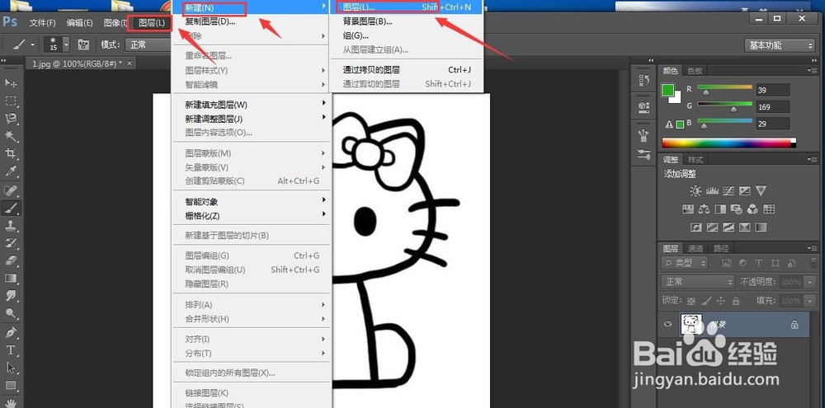
Task: Select the Clone Stamp tool
Action: (11, 226)
